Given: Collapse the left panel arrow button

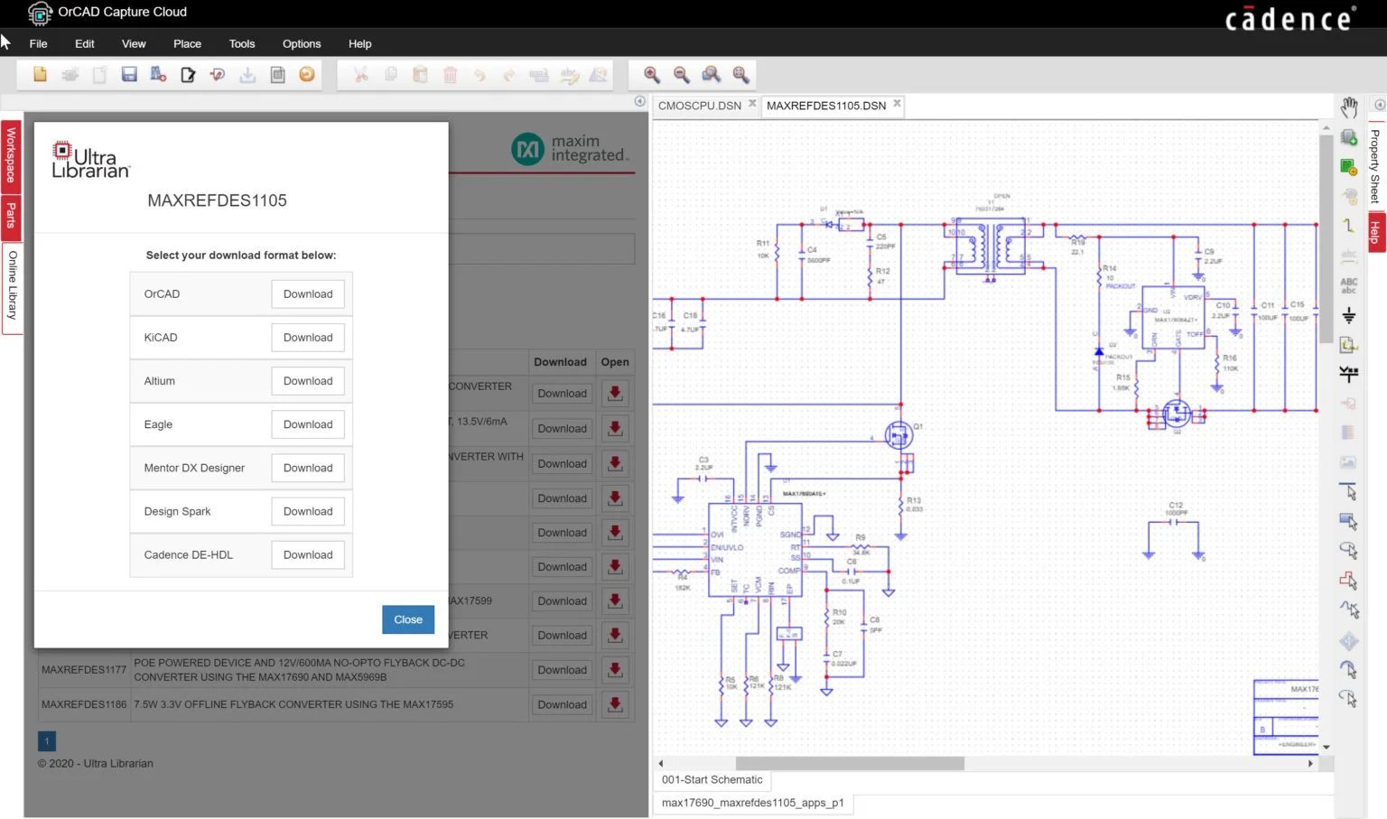Looking at the screenshot, I should click(640, 101).
